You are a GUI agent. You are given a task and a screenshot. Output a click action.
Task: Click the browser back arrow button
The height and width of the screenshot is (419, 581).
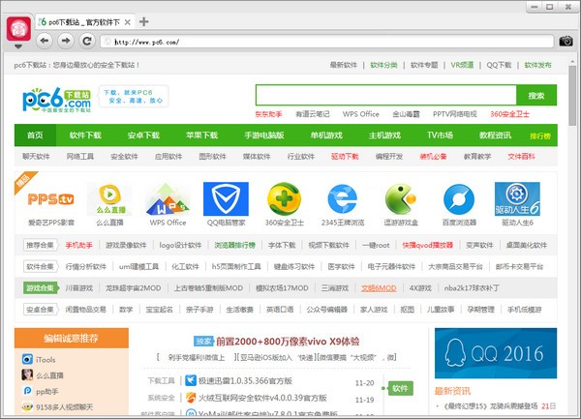[45, 41]
